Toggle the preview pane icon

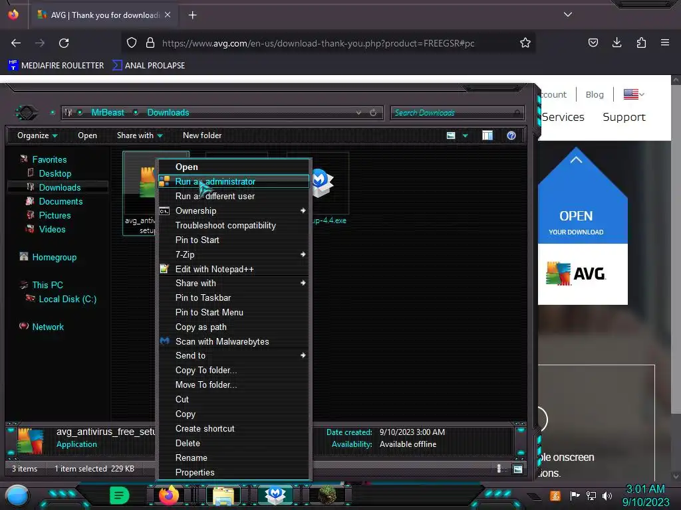point(487,135)
